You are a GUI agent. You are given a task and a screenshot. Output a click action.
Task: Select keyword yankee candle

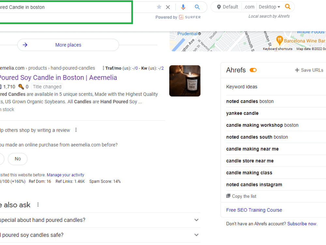tap(243, 113)
